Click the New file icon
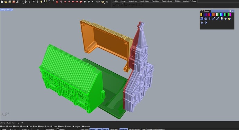 pos(2,2)
